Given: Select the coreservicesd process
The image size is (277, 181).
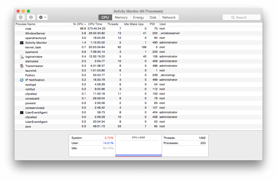Looking at the screenshot, I should [138, 108].
